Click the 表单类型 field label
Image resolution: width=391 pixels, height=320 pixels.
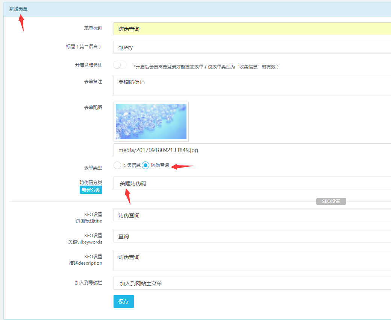pyautogui.click(x=93, y=168)
